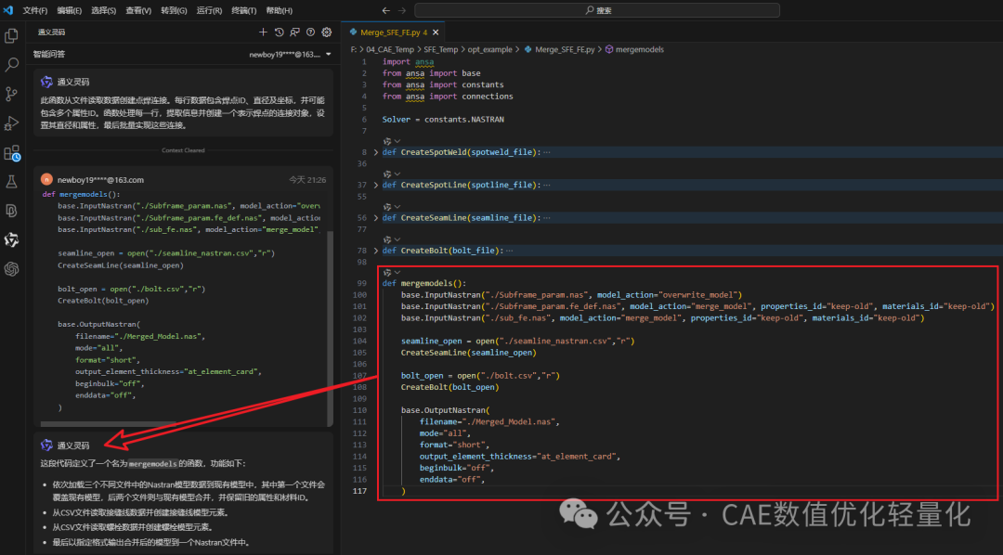Image resolution: width=1003 pixels, height=555 pixels.
Task: Switch to the Merge_SFE_FE.py editor tab
Action: (x=393, y=32)
